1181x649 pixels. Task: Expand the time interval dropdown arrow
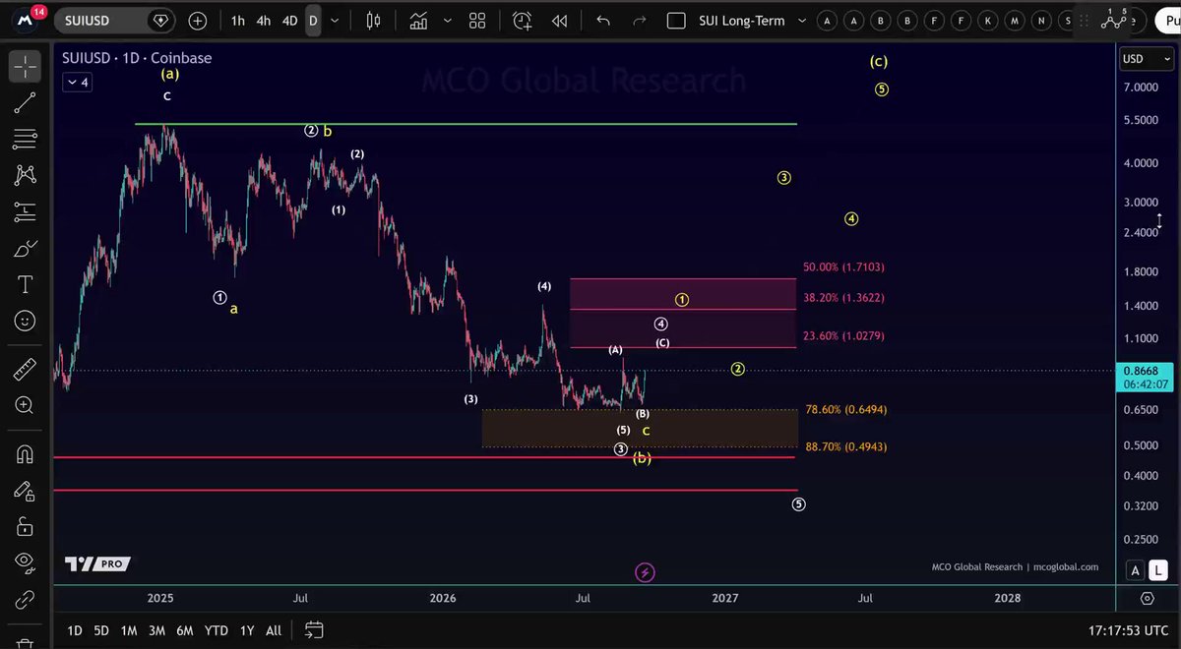pos(336,21)
